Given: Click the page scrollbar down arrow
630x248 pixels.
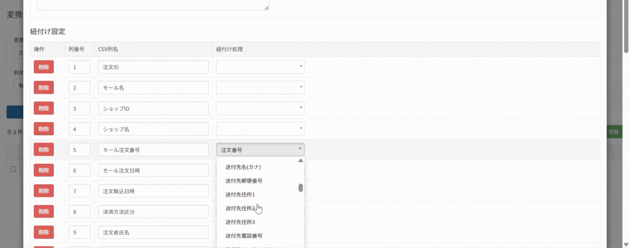Looking at the screenshot, I should (626, 245).
